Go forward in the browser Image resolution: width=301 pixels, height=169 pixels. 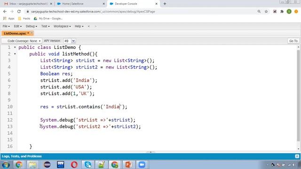12,11
